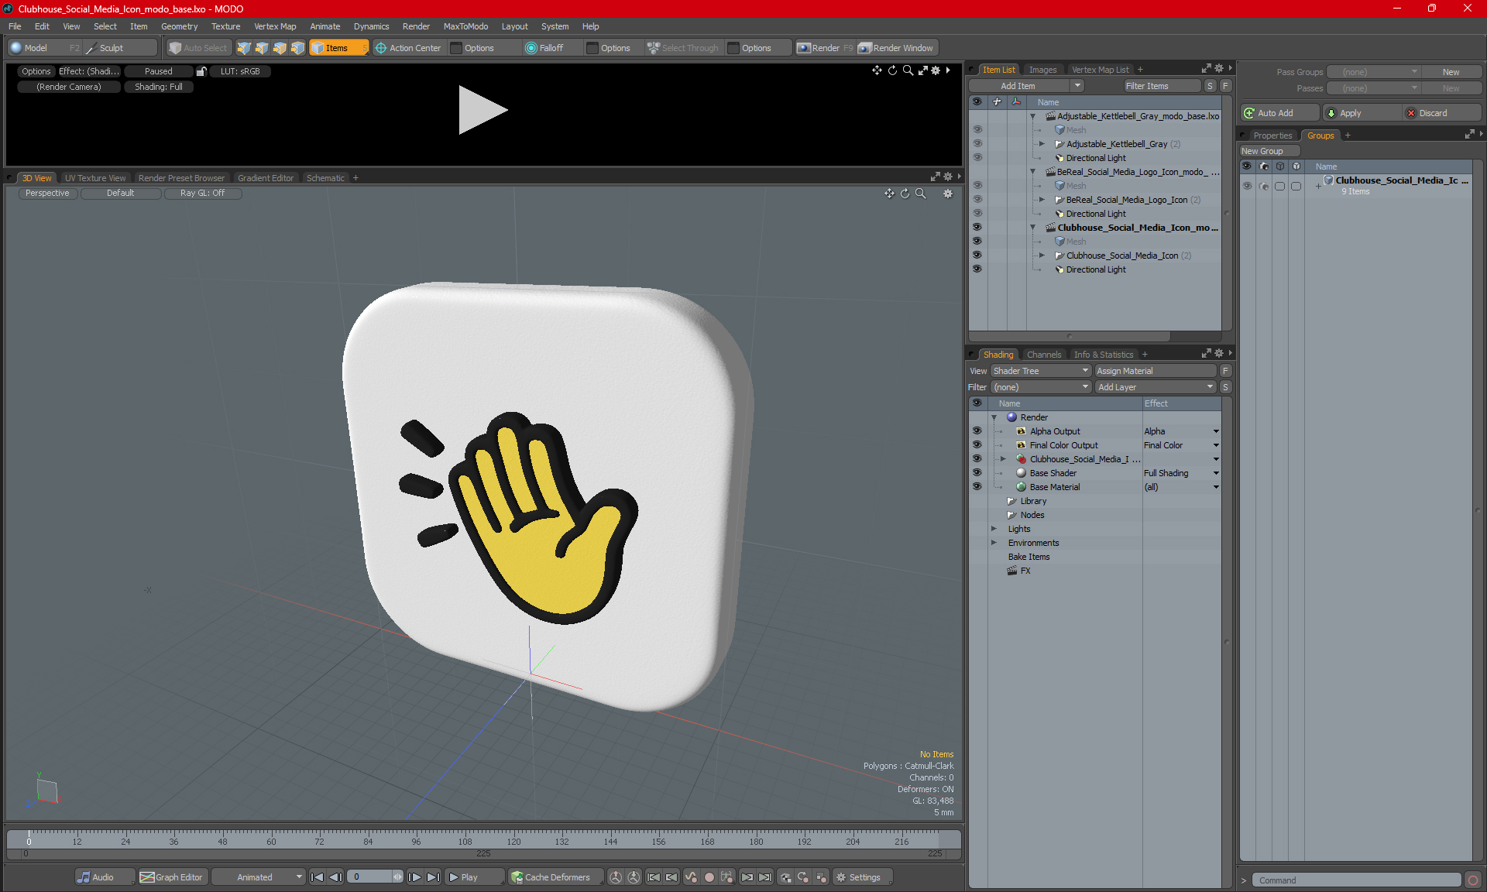The height and width of the screenshot is (892, 1487).
Task: Expand the Lights section in Shader Tree
Action: point(994,529)
